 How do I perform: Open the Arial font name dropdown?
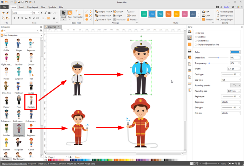[x=22, y=13]
